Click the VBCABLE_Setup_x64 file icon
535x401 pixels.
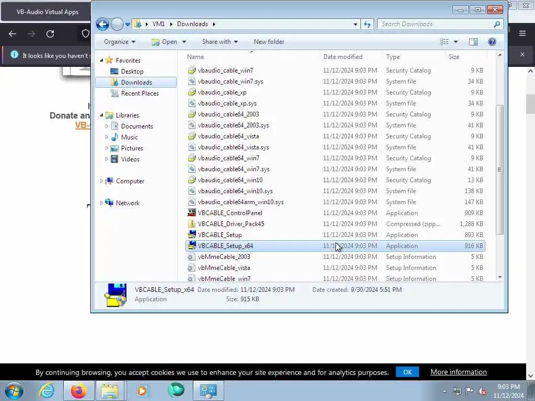click(x=192, y=245)
